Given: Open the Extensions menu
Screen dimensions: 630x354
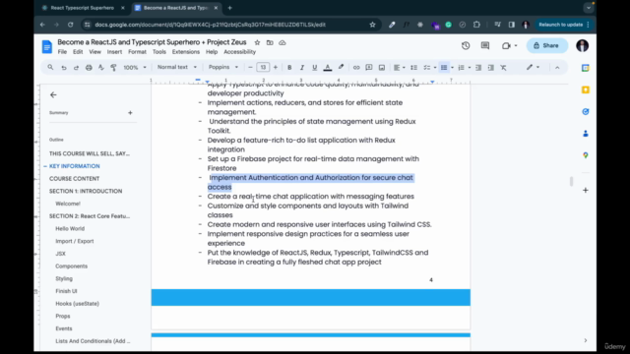Looking at the screenshot, I should coord(186,52).
